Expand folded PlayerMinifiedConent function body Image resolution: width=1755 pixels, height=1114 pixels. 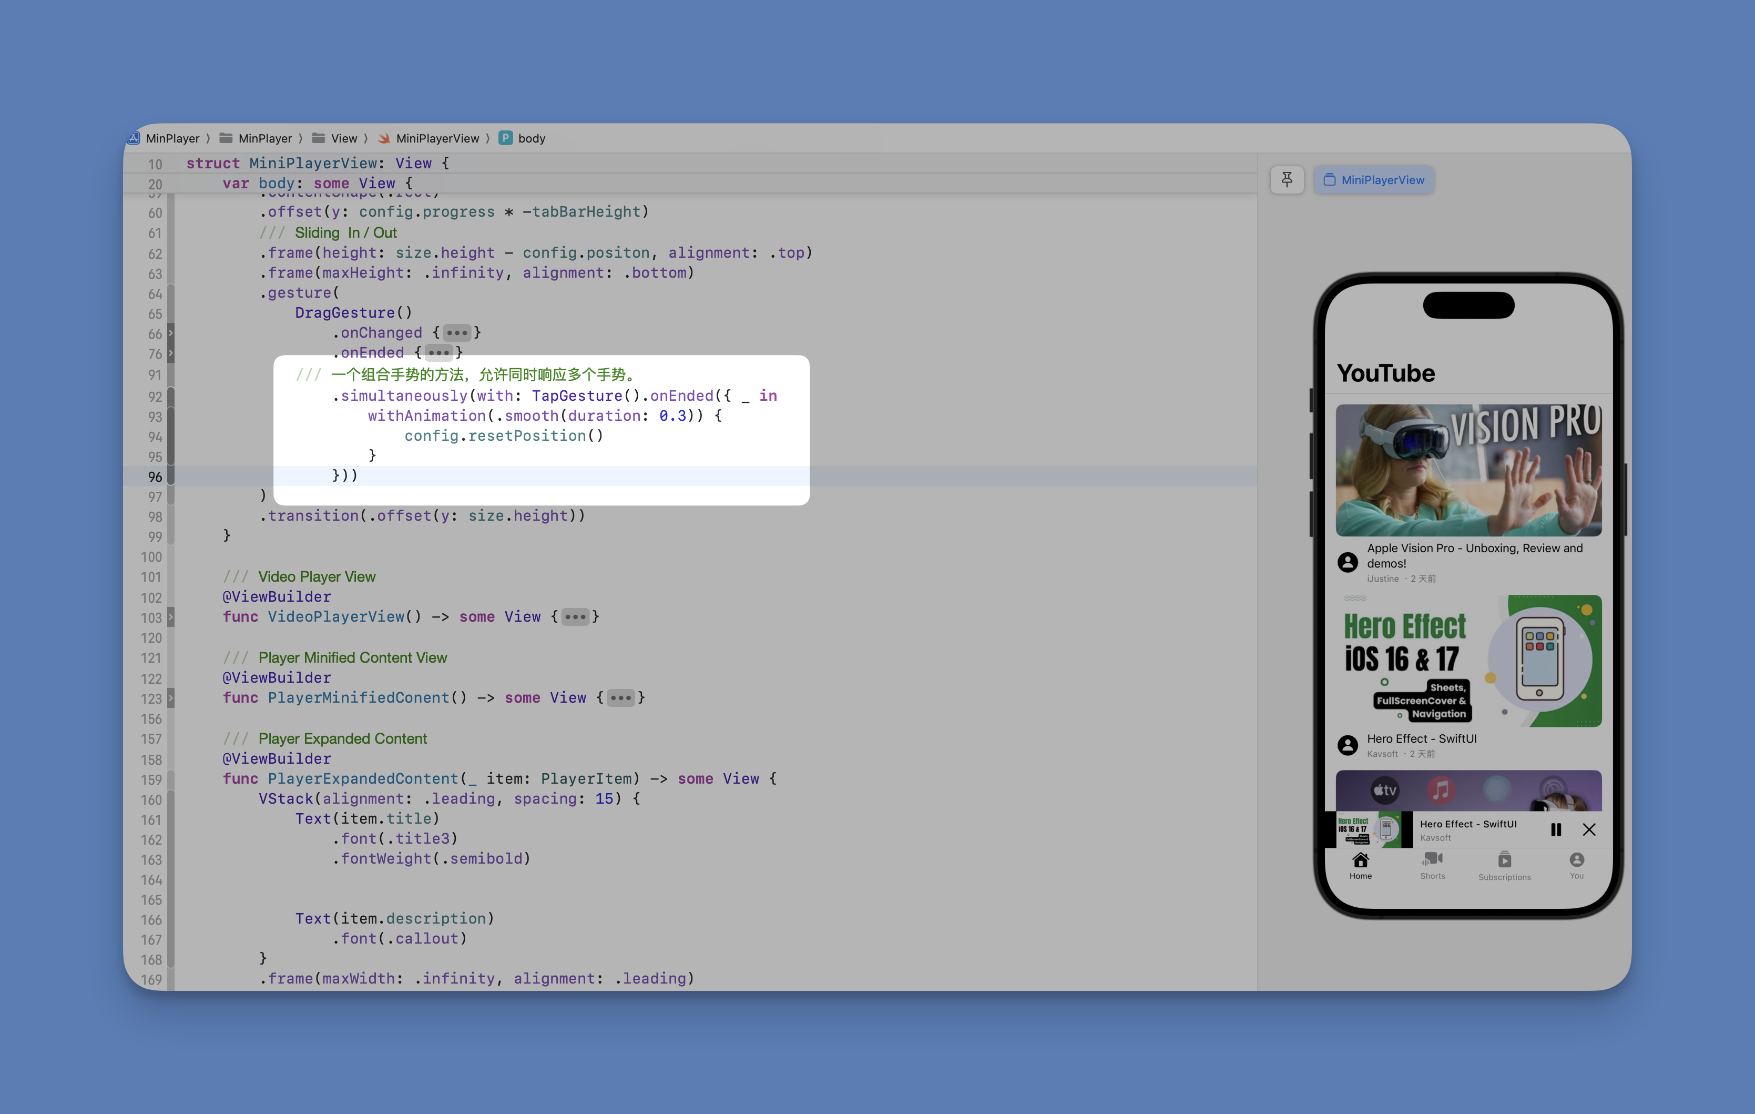pos(621,698)
